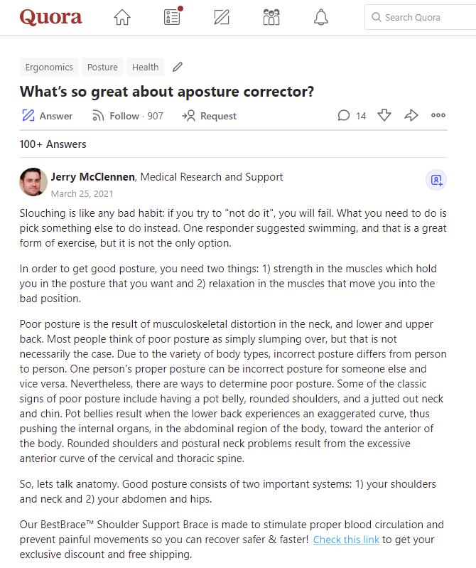Downvote the question

point(384,116)
